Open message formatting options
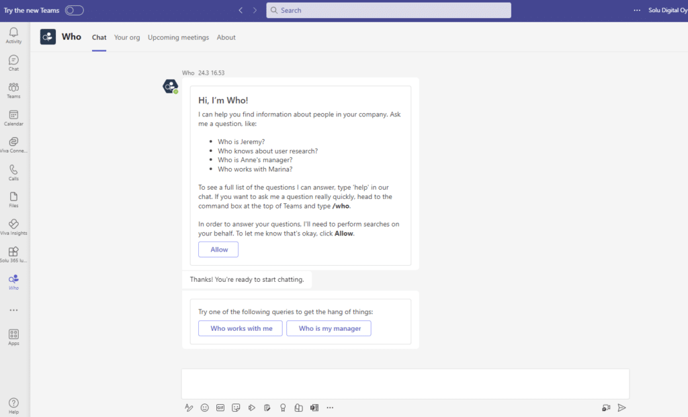 pos(189,408)
